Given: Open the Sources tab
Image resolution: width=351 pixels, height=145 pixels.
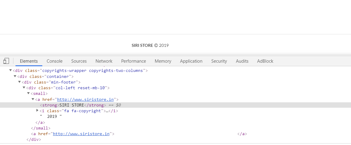Looking at the screenshot, I should pos(79,61).
